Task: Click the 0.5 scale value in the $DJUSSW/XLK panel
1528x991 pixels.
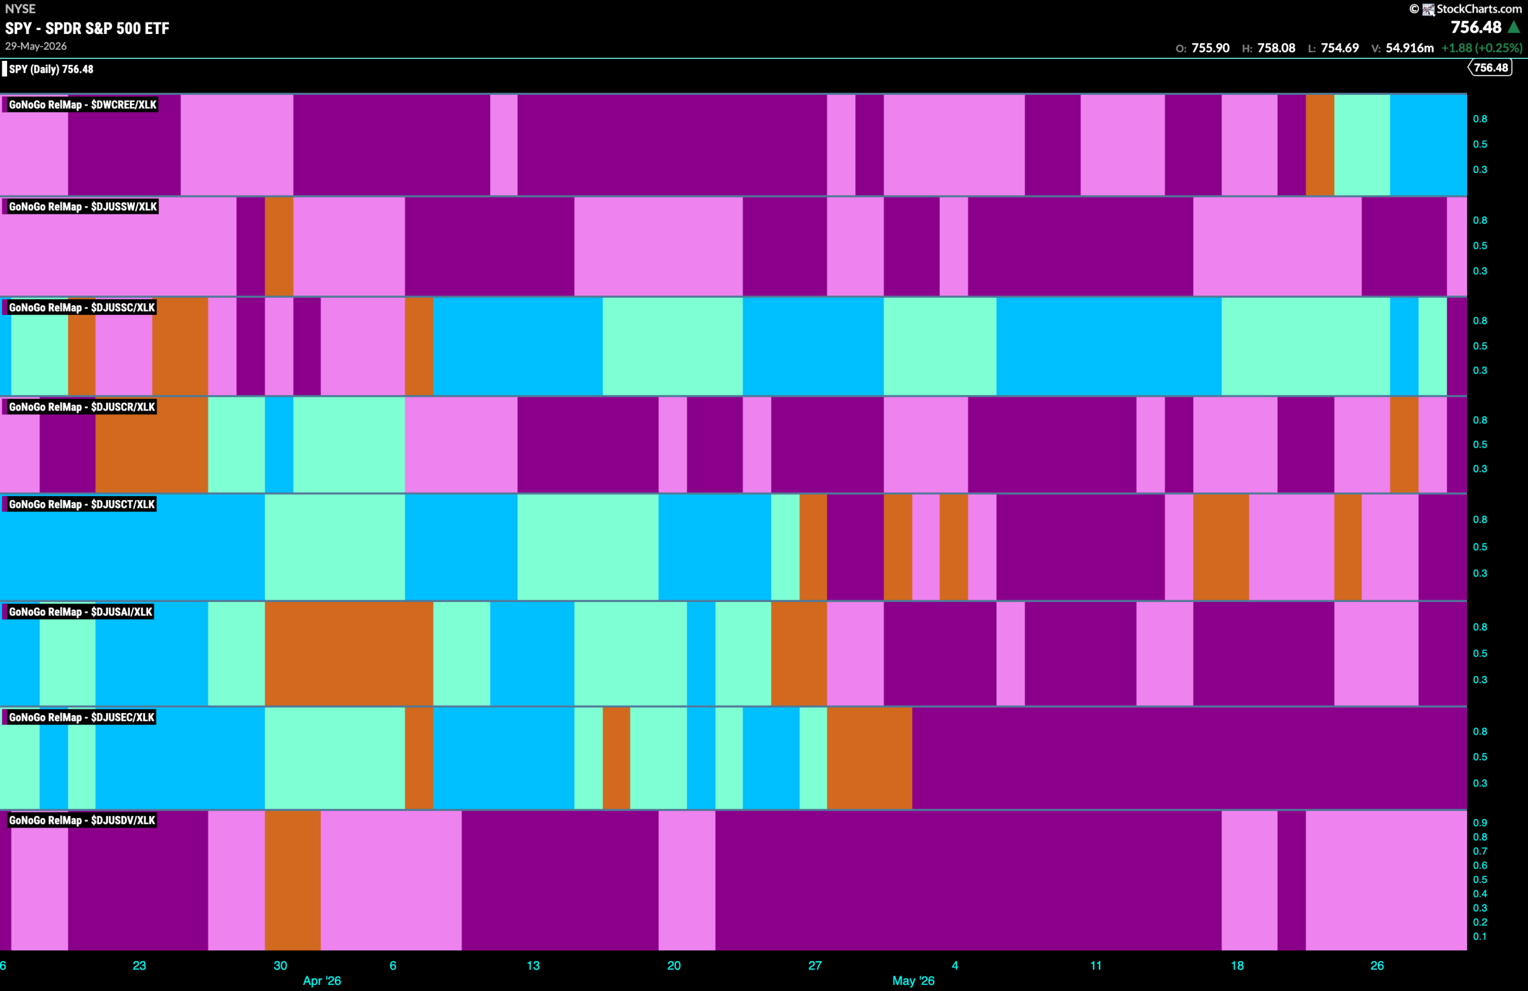Action: (x=1480, y=246)
